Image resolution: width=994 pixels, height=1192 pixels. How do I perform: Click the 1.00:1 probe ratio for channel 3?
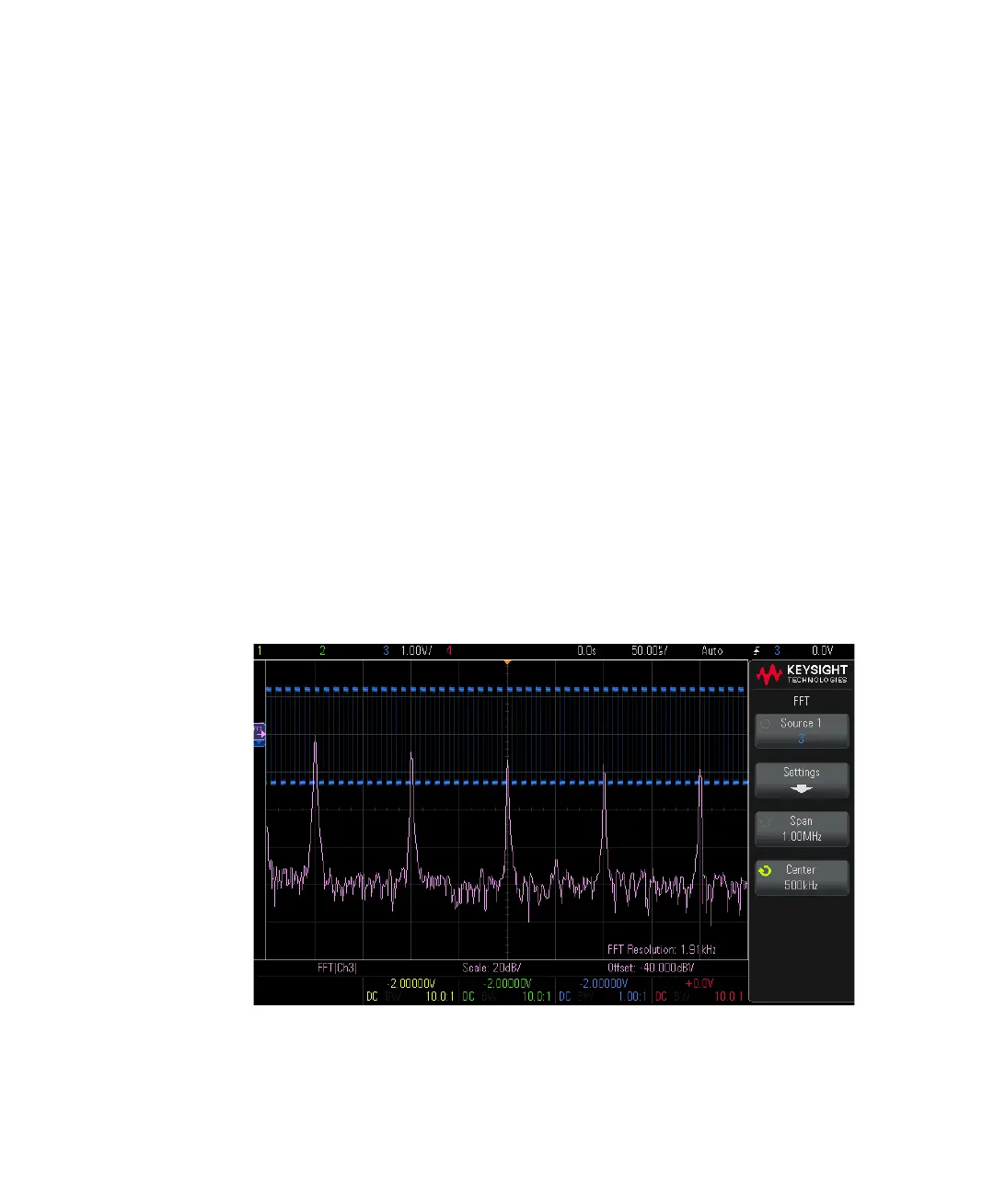tap(632, 997)
